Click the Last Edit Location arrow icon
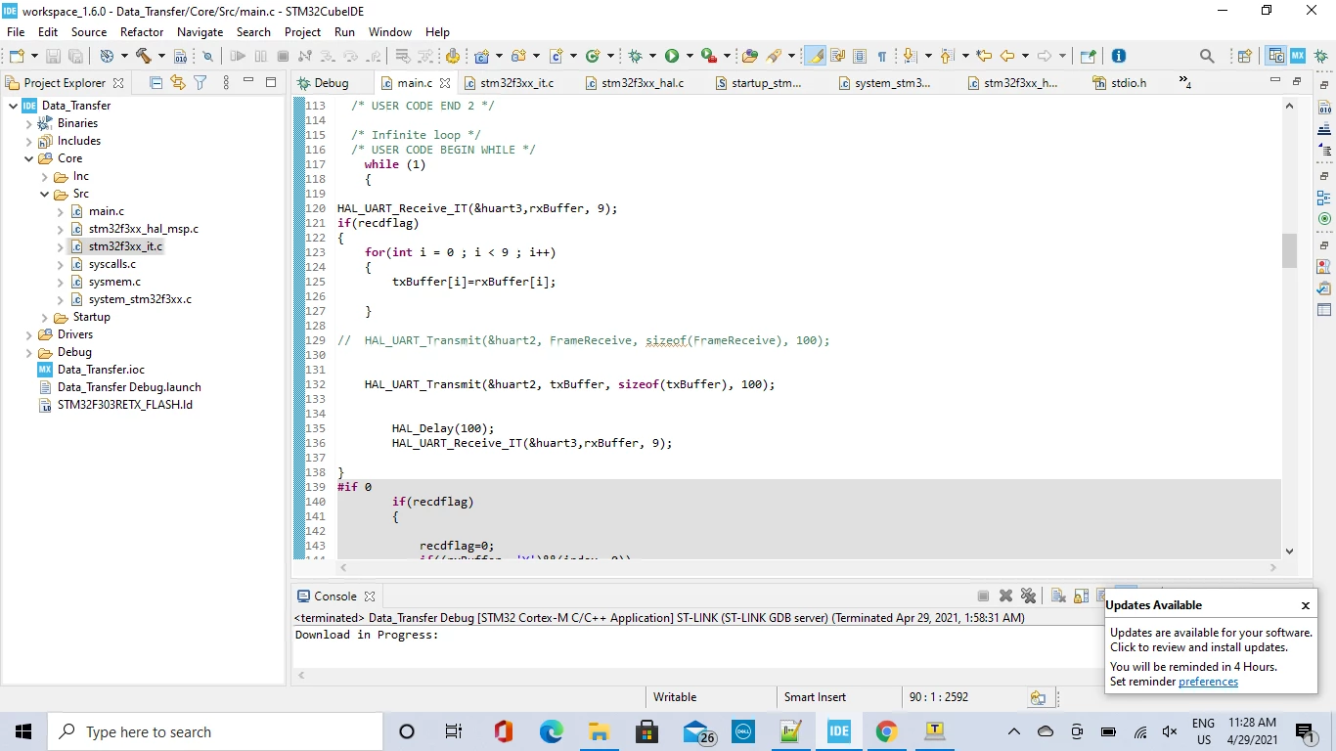 (984, 57)
